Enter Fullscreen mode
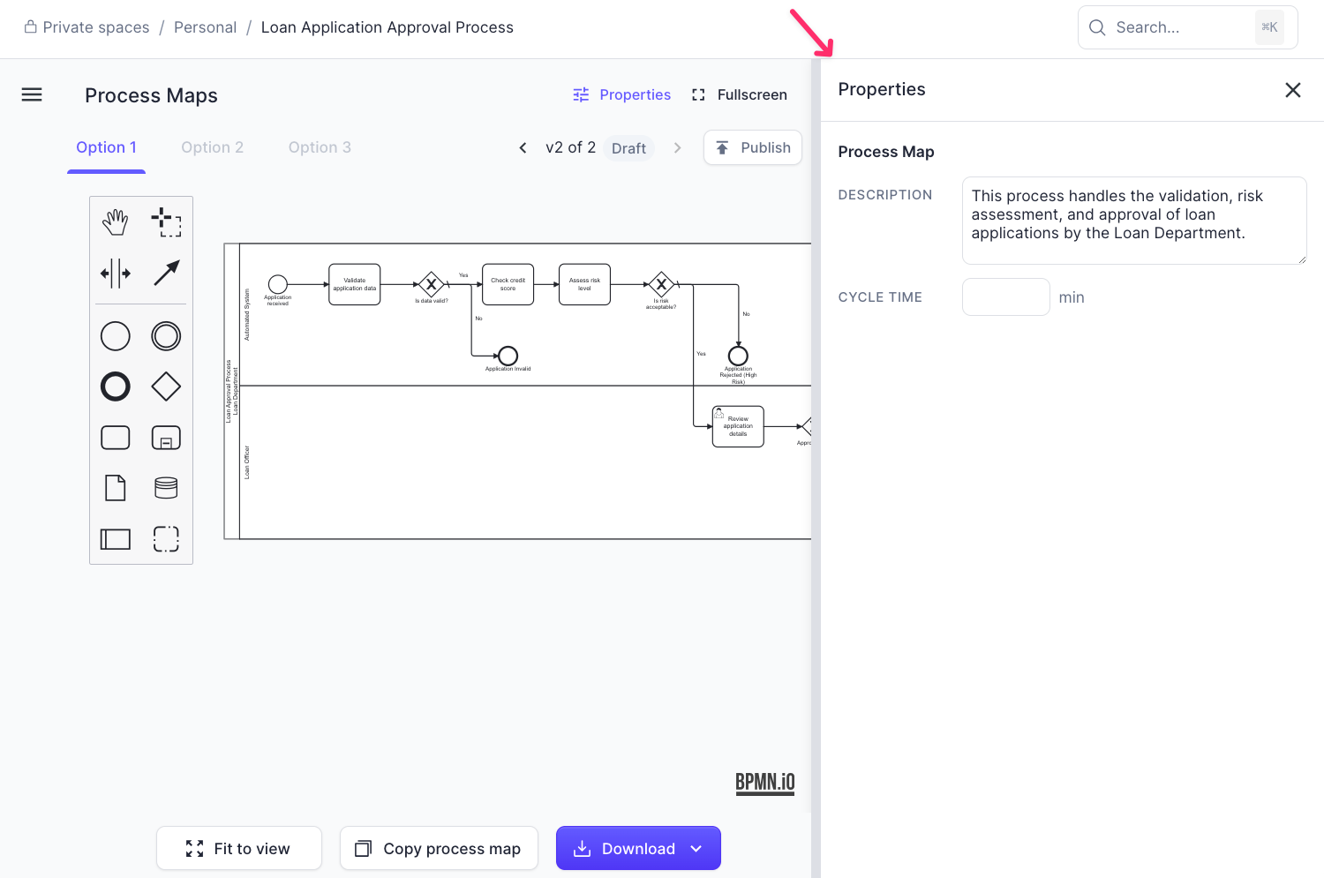 pyautogui.click(x=740, y=94)
